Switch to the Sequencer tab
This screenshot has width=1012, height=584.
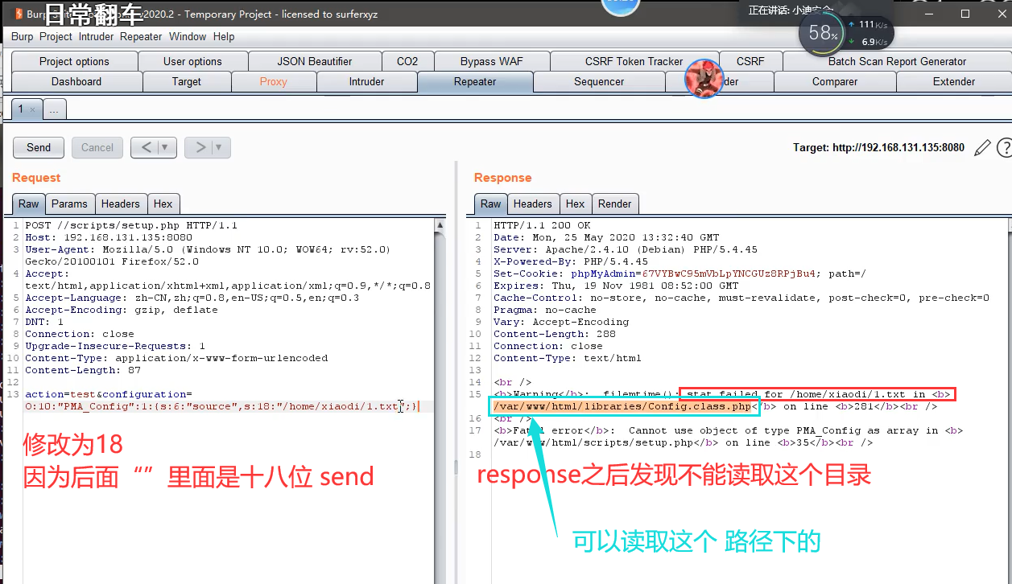(599, 81)
